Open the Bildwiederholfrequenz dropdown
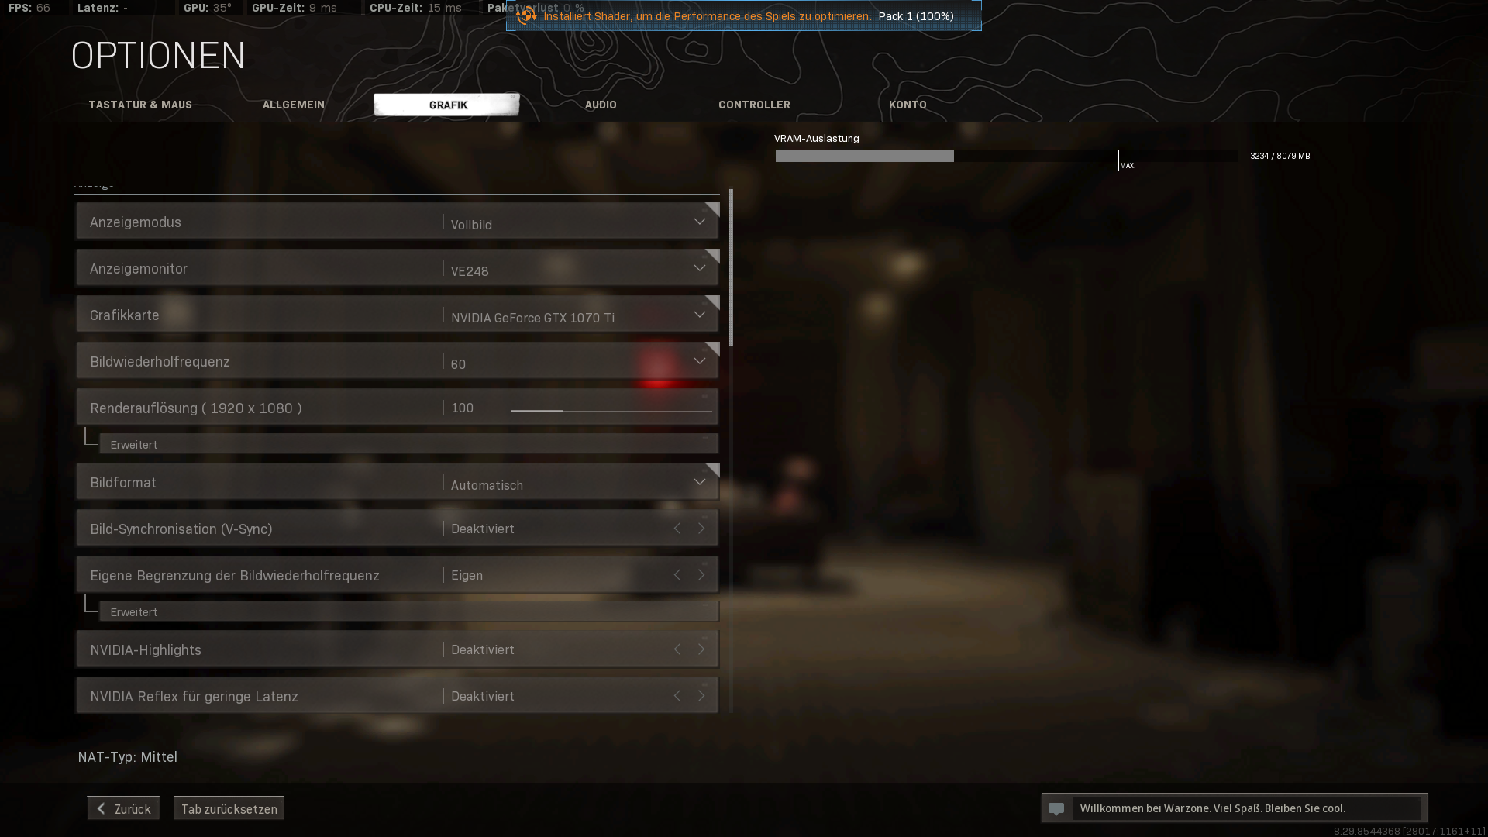Image resolution: width=1488 pixels, height=837 pixels. pyautogui.click(x=700, y=361)
